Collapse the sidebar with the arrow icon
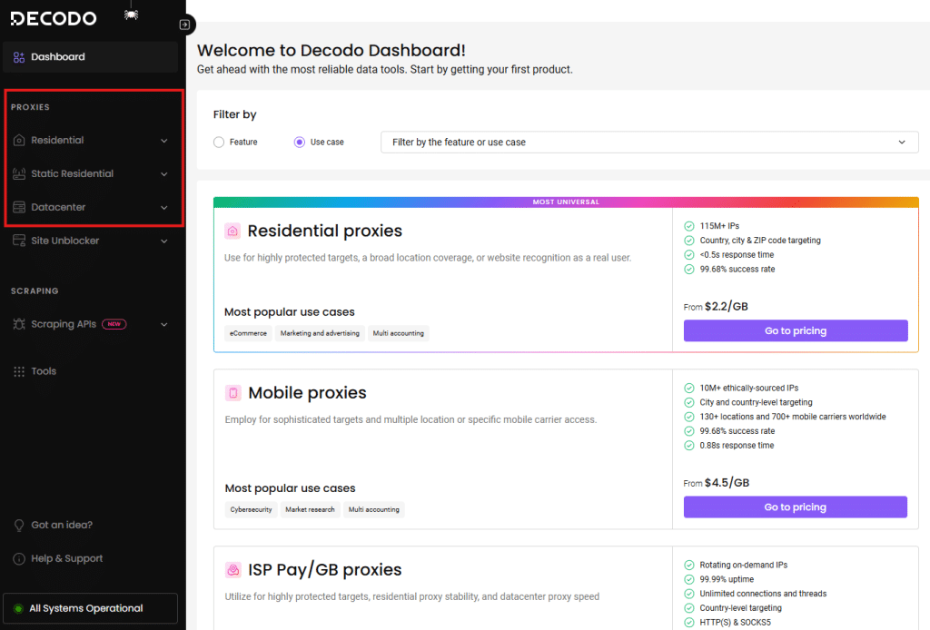Viewport: 930px width, 630px height. click(184, 25)
